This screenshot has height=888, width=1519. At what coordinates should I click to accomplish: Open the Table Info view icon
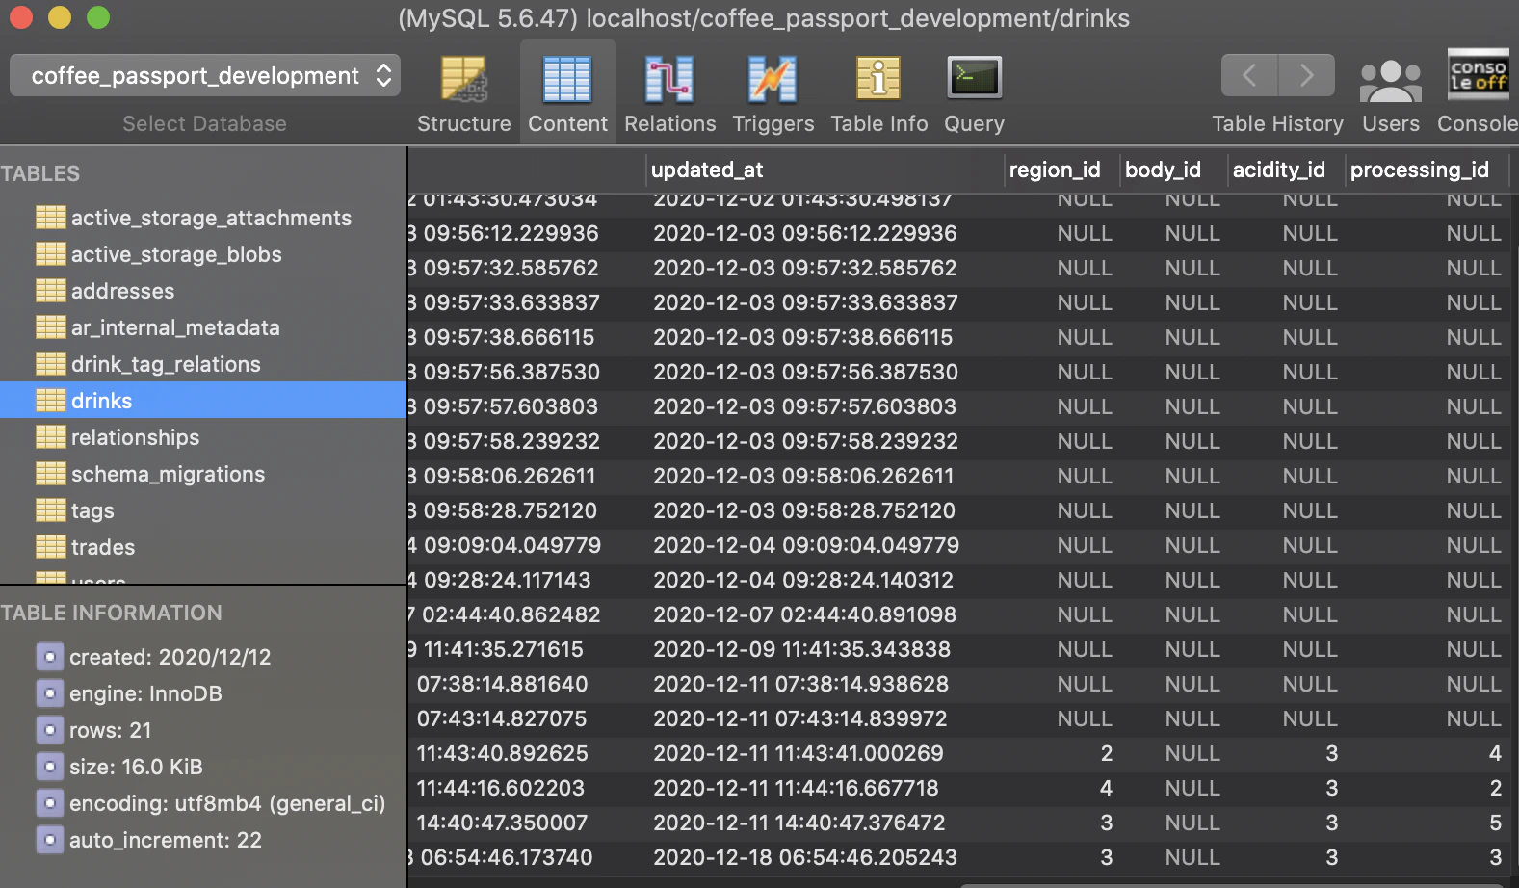coord(878,79)
